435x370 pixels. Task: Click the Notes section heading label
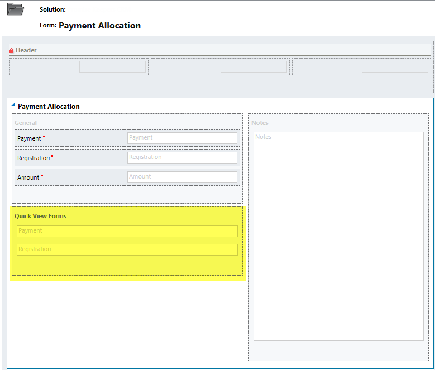click(260, 123)
